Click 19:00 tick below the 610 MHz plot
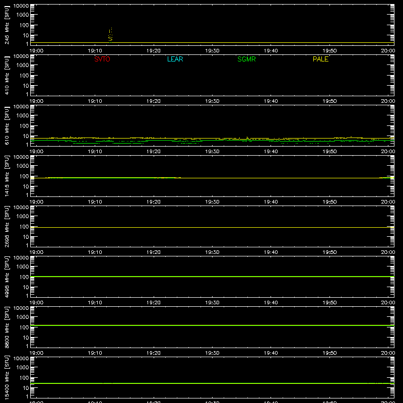This screenshot has width=403, height=403. coord(36,152)
